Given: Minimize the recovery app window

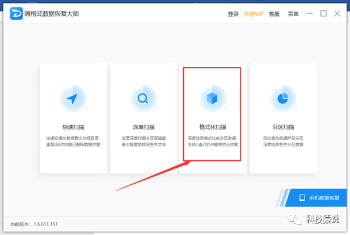Looking at the screenshot, I should [310, 14].
